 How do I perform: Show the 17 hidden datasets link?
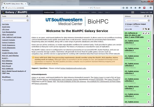pos(137,26)
